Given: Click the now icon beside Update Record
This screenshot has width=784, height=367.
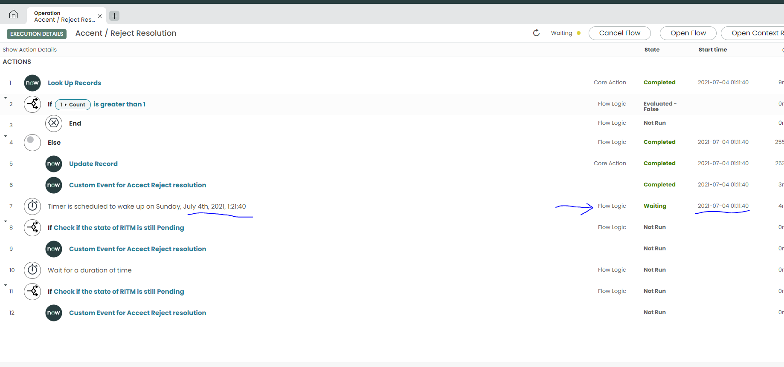Looking at the screenshot, I should (x=54, y=164).
